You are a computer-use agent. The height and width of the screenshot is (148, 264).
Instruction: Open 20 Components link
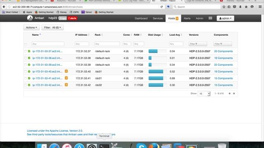coord(223,51)
